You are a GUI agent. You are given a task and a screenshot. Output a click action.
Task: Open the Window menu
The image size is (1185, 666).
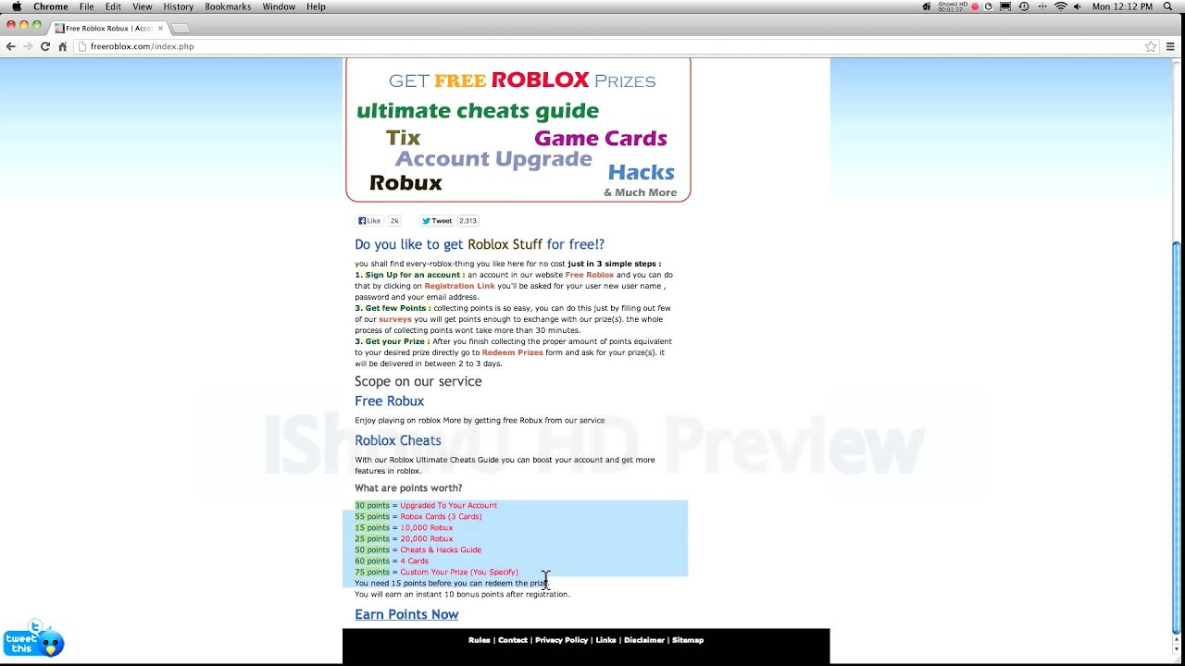click(x=279, y=6)
